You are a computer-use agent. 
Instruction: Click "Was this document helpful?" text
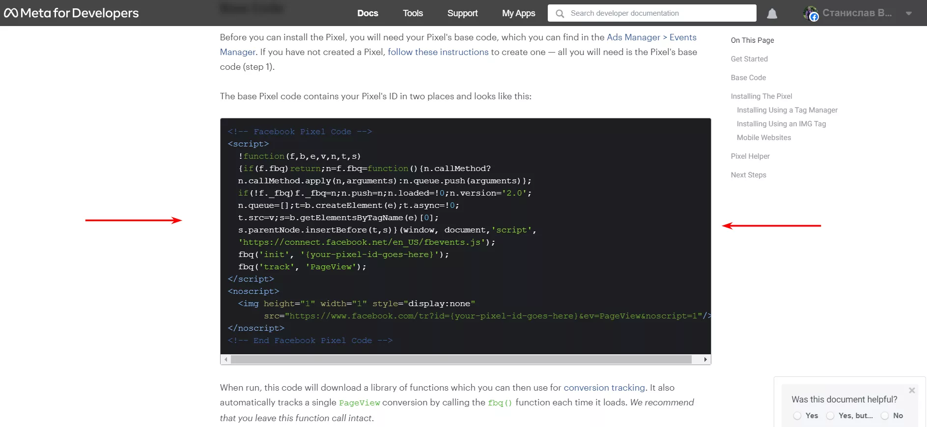[844, 399]
